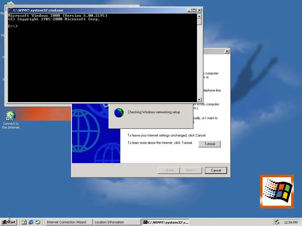Close the cmd.exe window

[199, 10]
